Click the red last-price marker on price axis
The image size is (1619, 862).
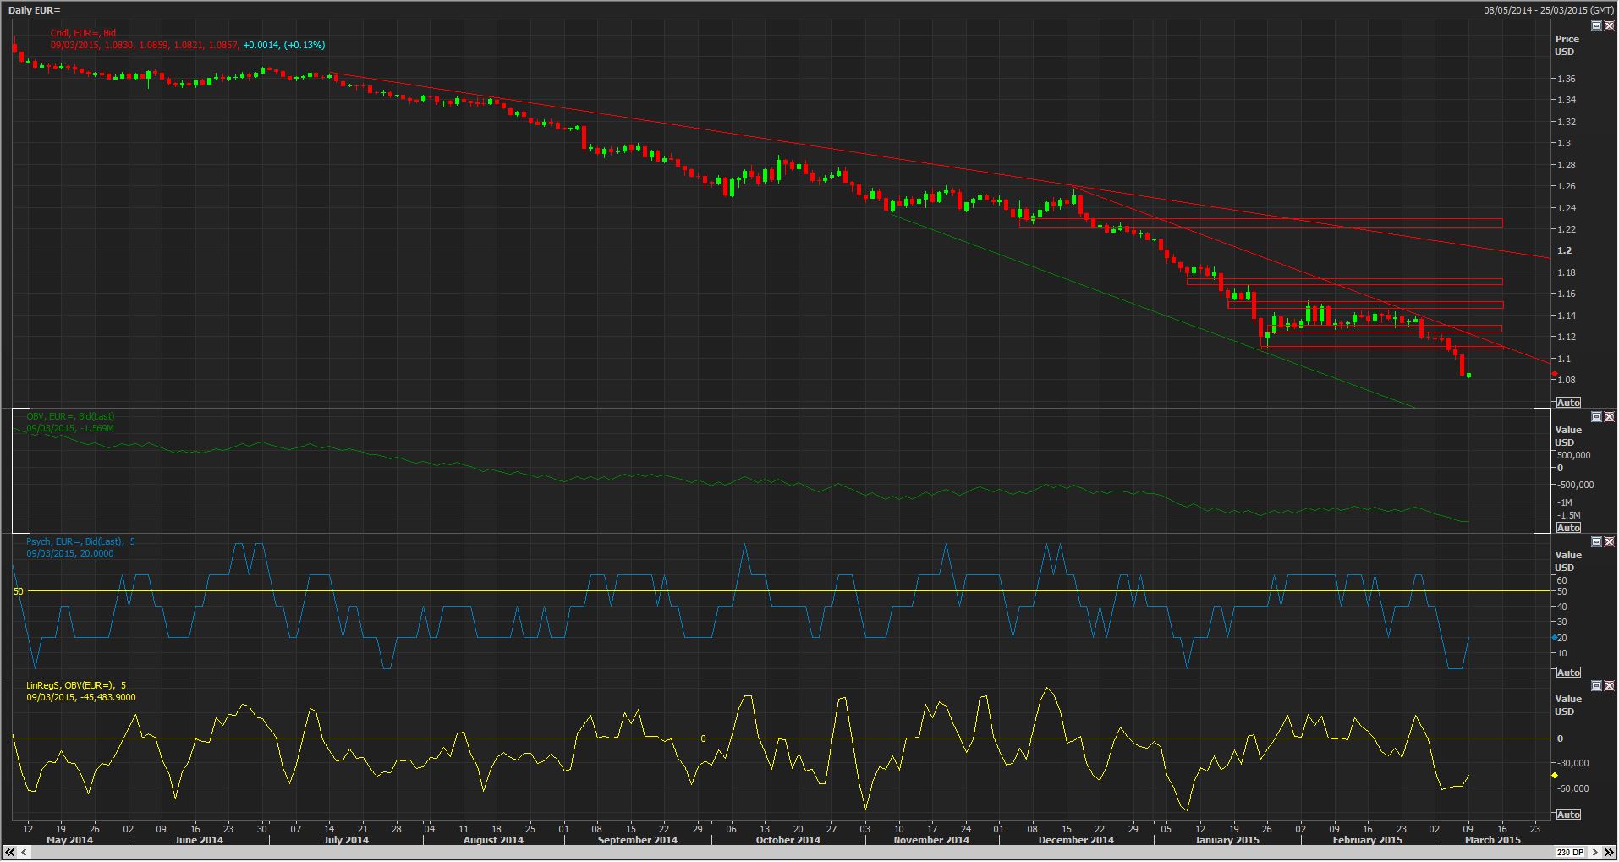coord(1555,374)
